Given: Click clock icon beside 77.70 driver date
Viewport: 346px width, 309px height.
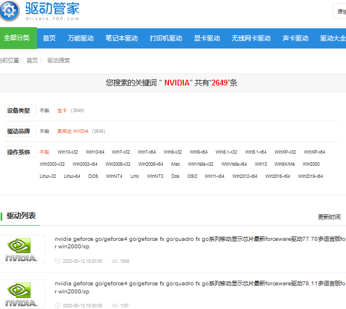Looking at the screenshot, I should coord(57,261).
